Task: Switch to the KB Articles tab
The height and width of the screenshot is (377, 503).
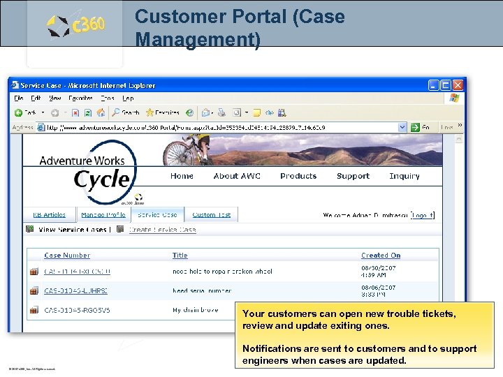Action: tap(50, 214)
